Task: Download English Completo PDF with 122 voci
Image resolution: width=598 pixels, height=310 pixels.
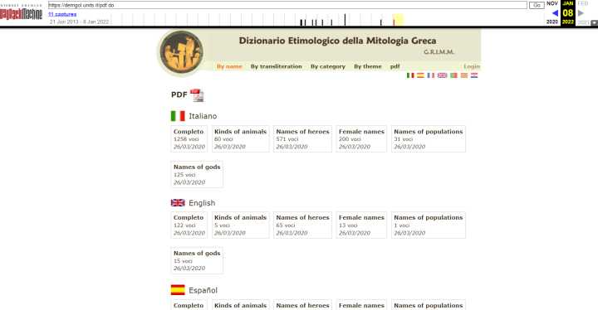Action: tap(189, 225)
